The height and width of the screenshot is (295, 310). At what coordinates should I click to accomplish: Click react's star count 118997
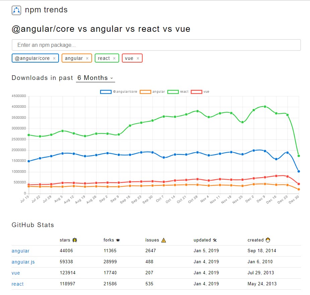pos(67,284)
